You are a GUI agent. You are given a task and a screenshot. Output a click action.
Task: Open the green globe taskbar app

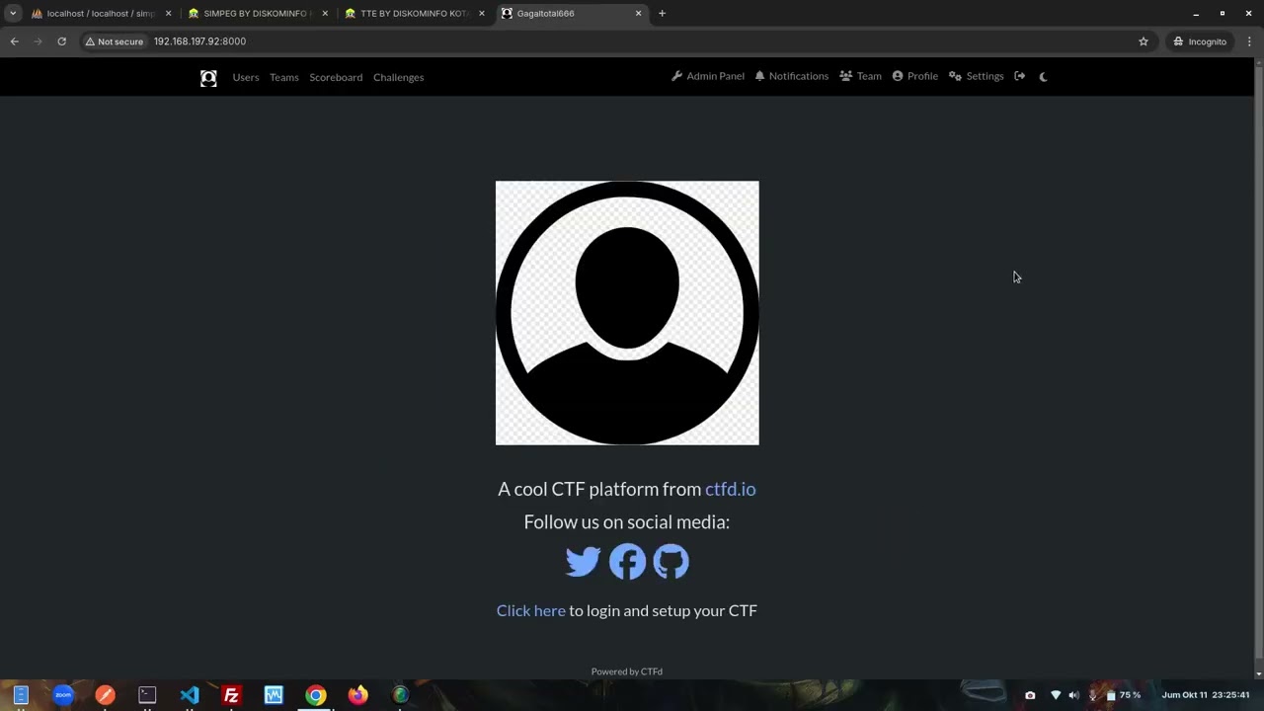click(400, 695)
